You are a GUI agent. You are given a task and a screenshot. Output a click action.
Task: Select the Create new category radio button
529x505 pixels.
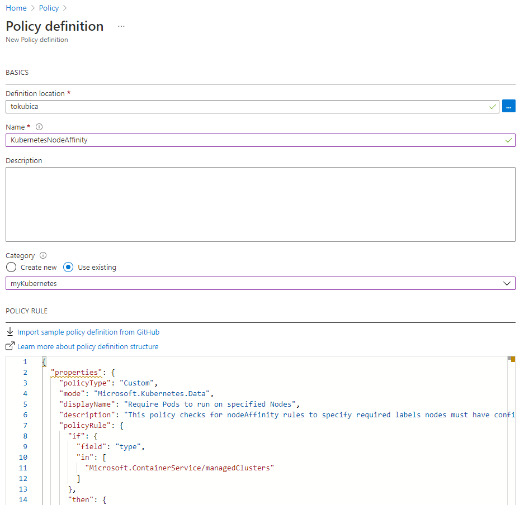pos(11,267)
